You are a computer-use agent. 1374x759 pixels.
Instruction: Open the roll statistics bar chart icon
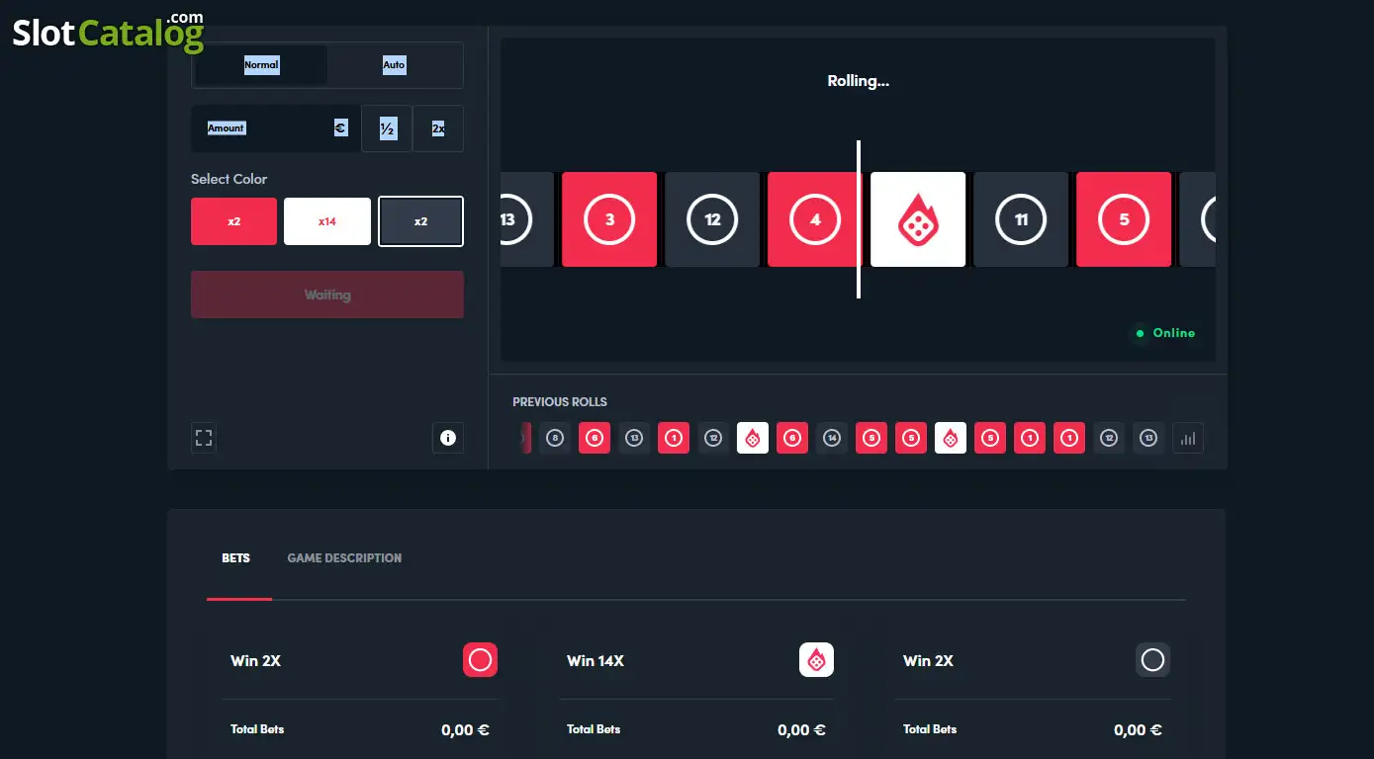(x=1188, y=438)
